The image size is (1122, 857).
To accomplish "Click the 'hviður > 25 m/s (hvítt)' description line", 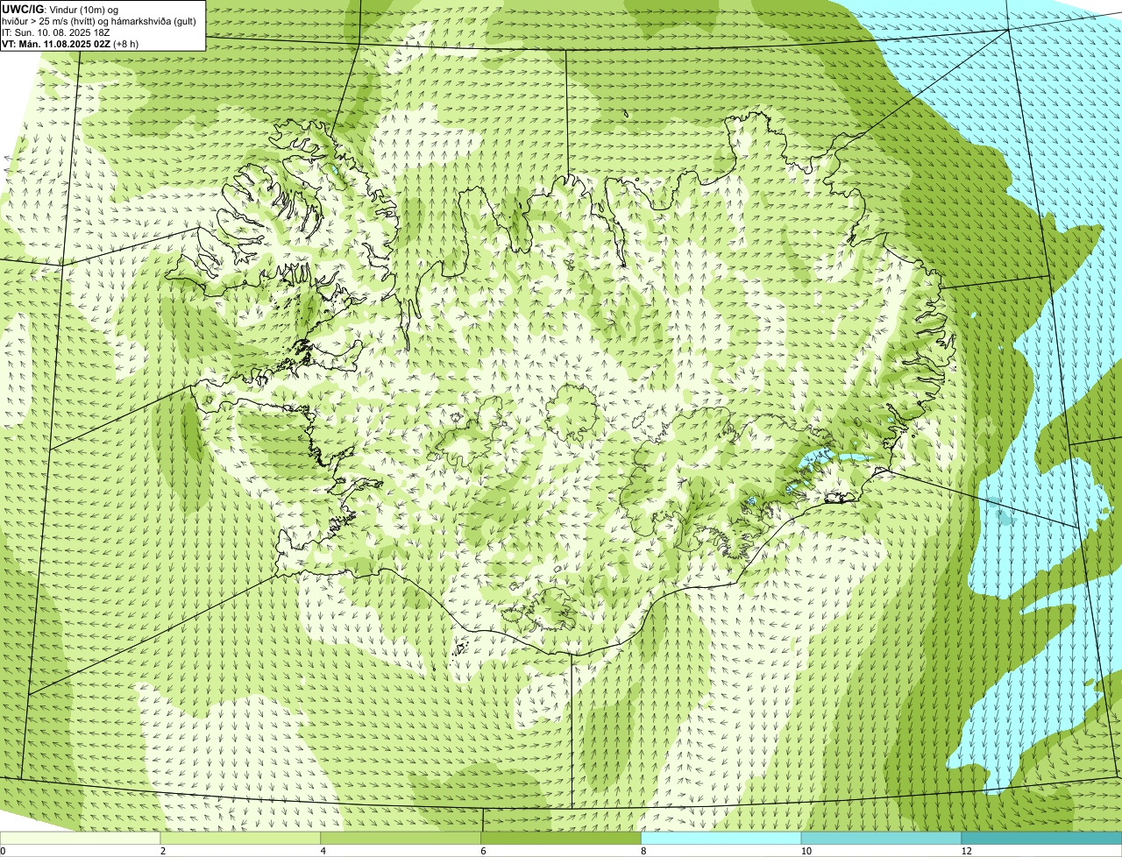I will [100, 21].
